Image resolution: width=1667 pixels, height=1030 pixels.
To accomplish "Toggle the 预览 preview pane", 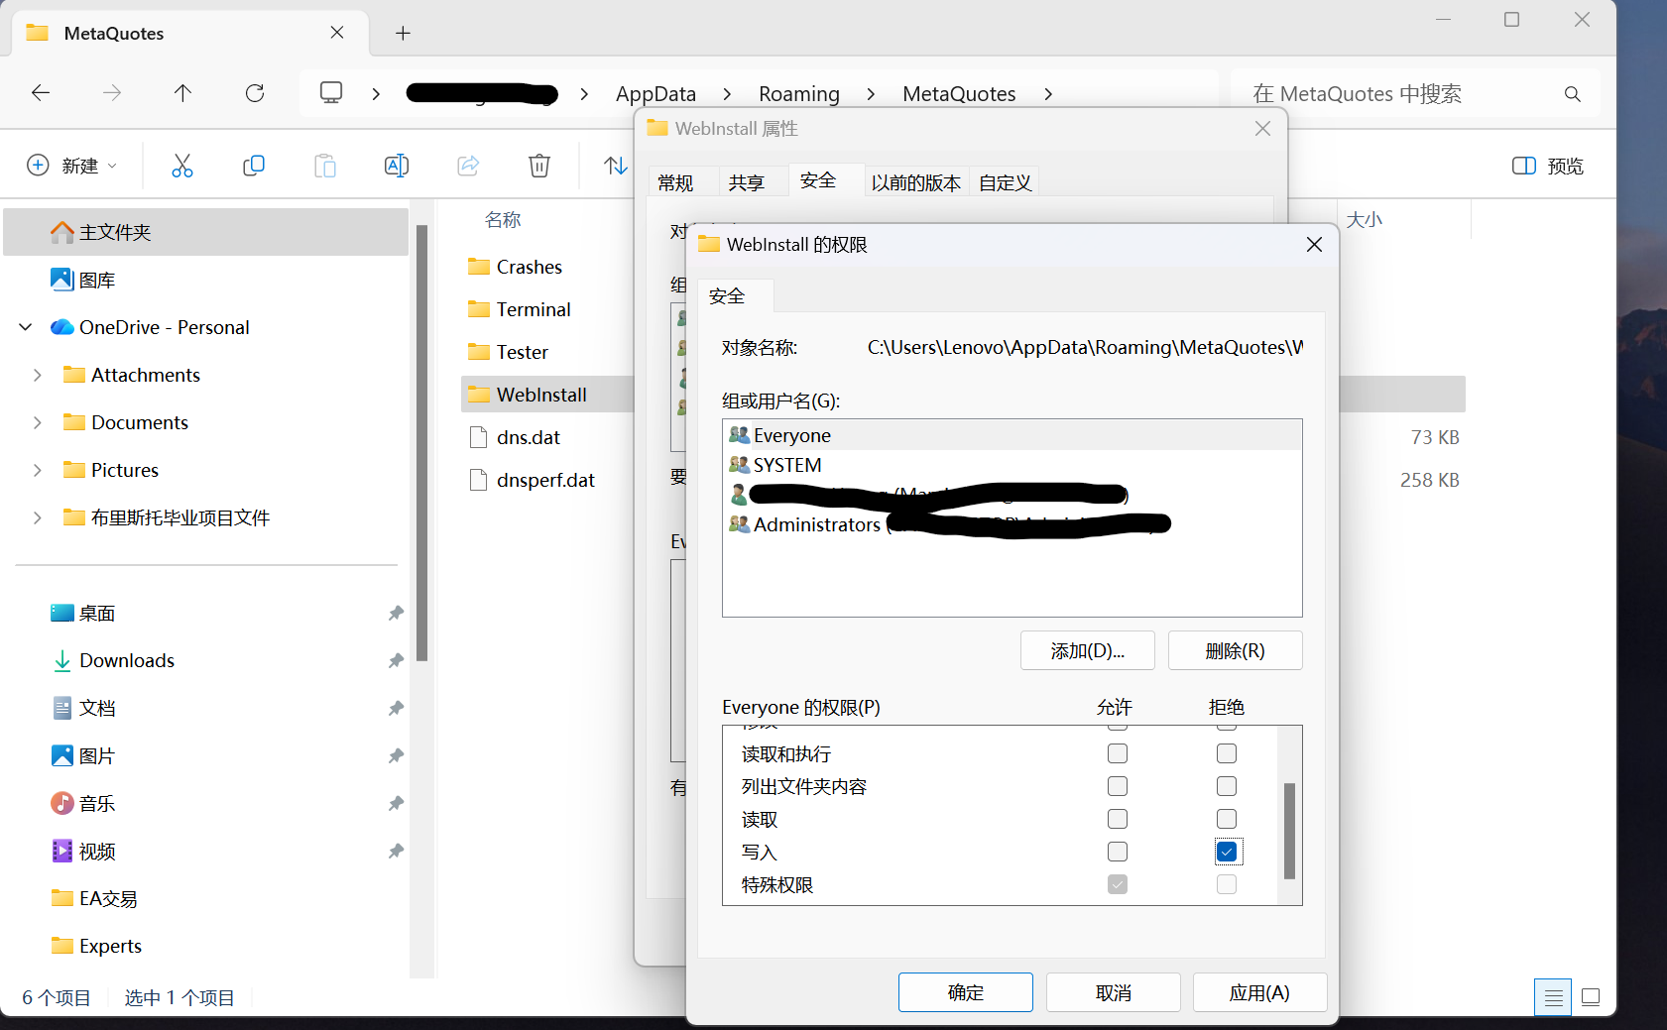I will pos(1547,166).
